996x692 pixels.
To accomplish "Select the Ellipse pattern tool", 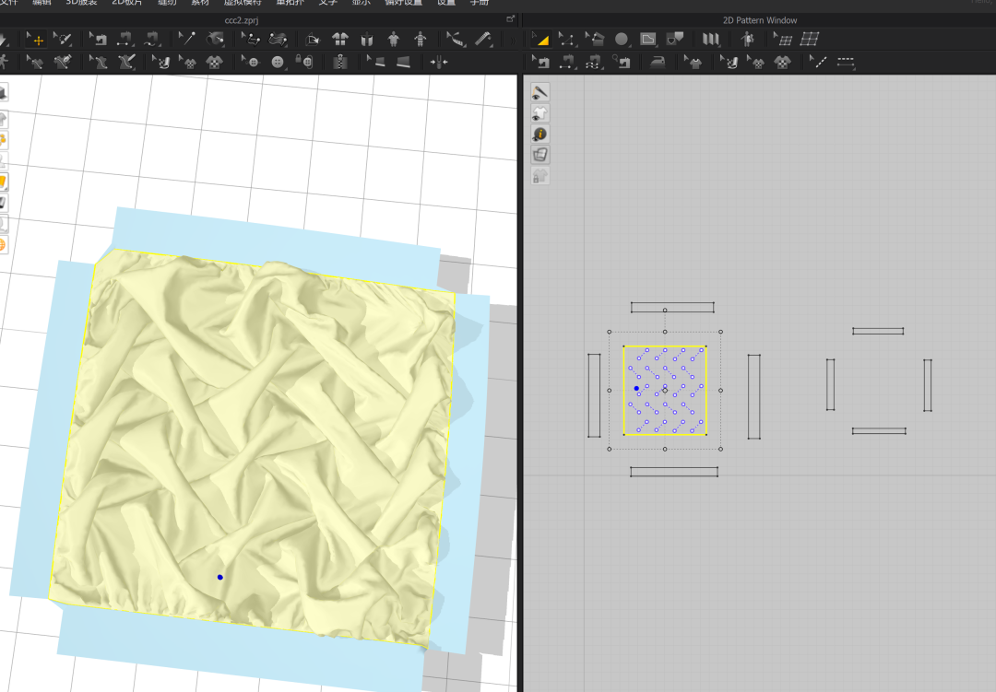I will coord(622,40).
